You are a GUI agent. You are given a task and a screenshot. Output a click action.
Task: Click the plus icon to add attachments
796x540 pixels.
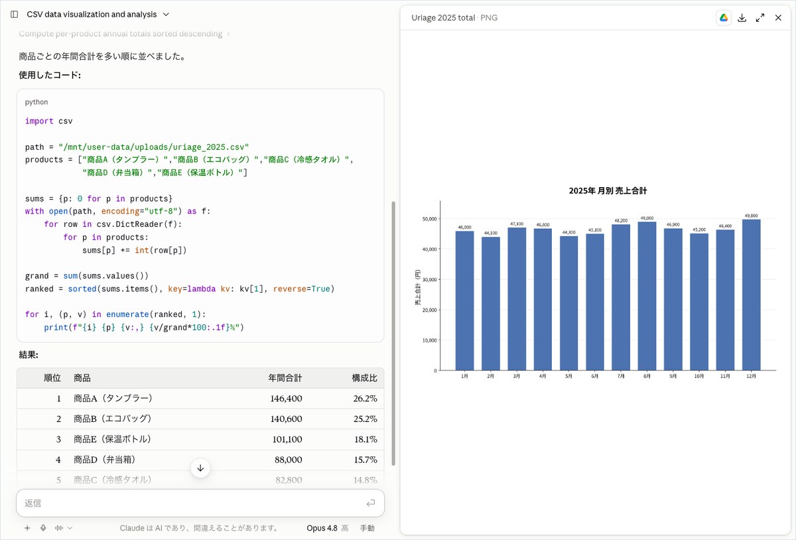pyautogui.click(x=27, y=528)
